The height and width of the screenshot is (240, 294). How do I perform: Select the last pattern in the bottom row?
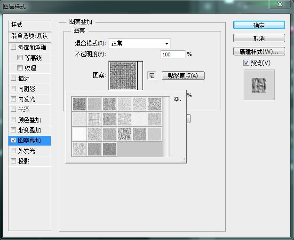pos(109,149)
